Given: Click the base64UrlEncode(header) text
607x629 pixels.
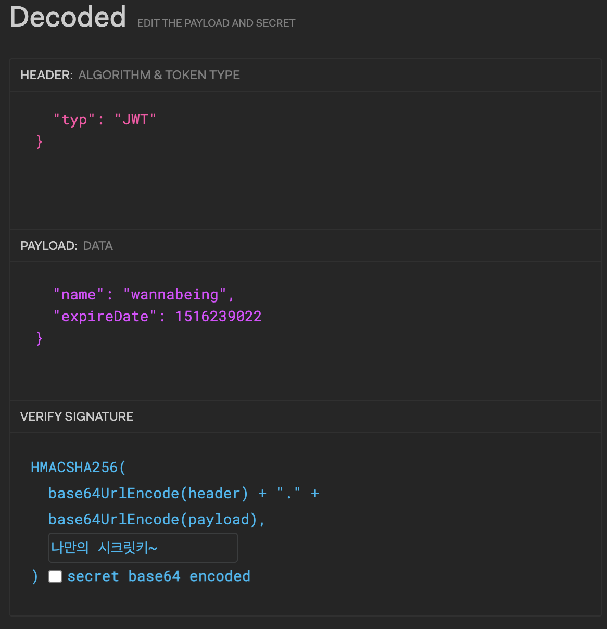Looking at the screenshot, I should point(148,494).
